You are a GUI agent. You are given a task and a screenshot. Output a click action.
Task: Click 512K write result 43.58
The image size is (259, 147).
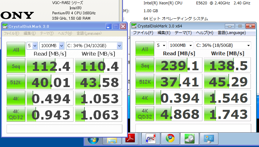pyautogui.click(x=99, y=82)
